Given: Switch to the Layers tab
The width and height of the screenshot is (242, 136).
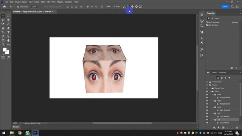Looking at the screenshot, I should point(214,73).
